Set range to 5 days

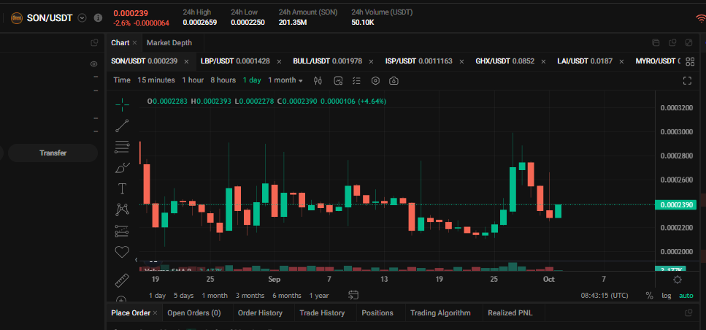click(x=184, y=296)
